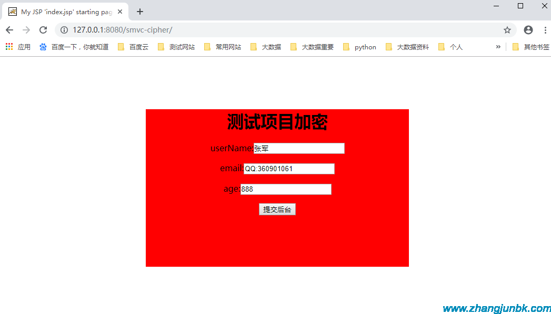The image size is (551, 314).
Task: Submit form with 提交后台 button
Action: pos(277,209)
